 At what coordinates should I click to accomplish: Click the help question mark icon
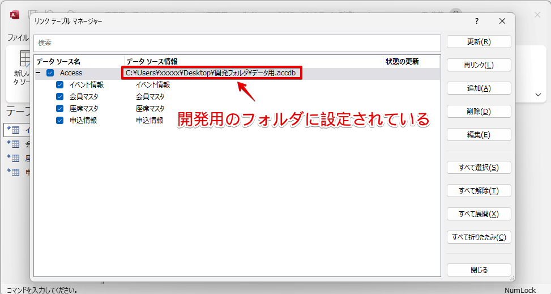[x=476, y=22]
